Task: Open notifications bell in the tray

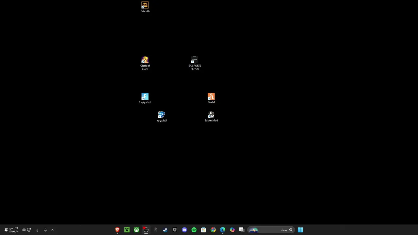Action: 6,230
